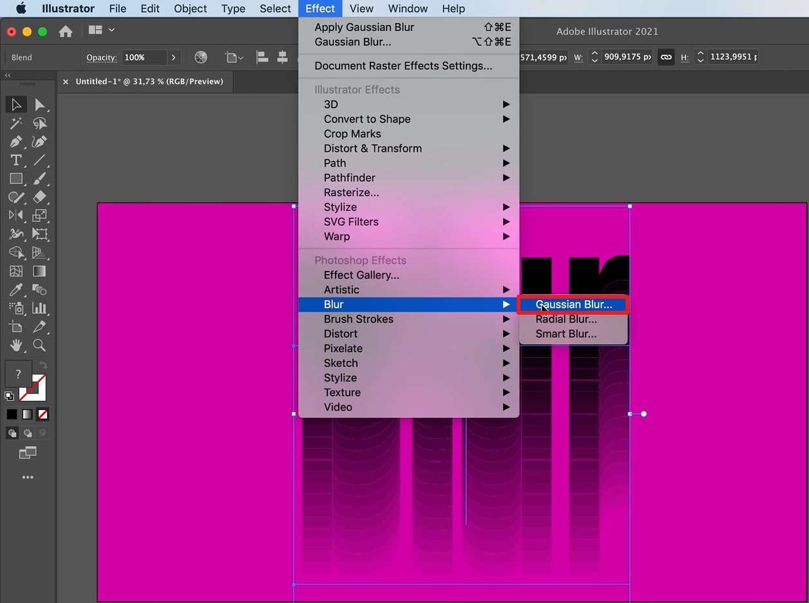
Task: Choose the Slice tool
Action: tap(39, 327)
